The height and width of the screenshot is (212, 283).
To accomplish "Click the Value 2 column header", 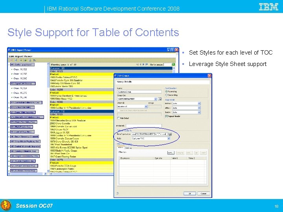I will [196, 158].
